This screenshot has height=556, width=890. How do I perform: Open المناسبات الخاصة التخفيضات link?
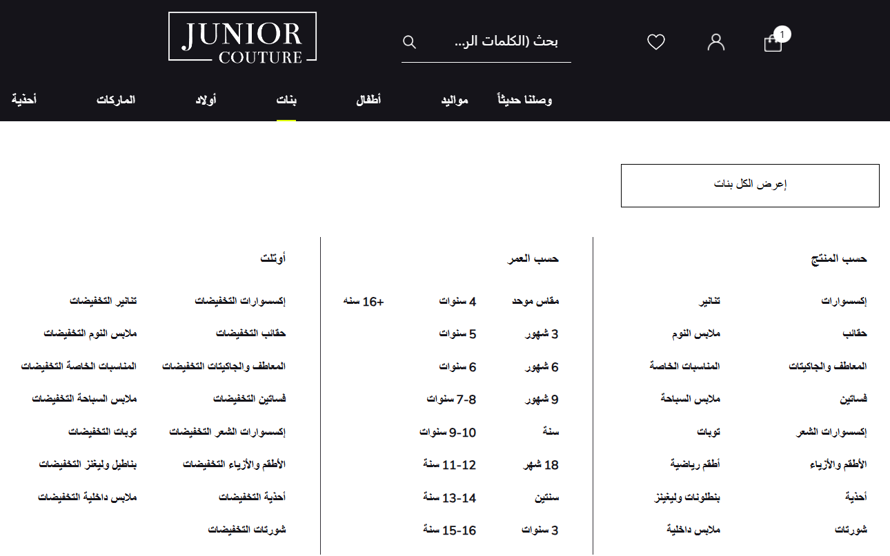tap(79, 367)
